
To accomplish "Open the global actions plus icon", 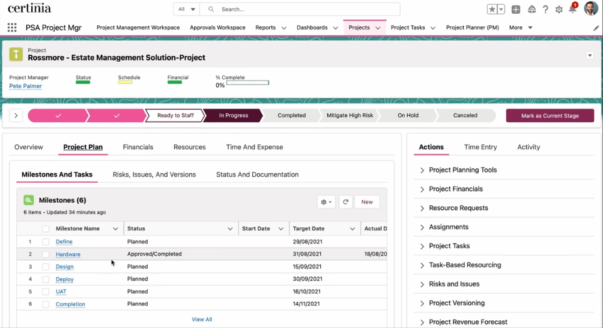I will pyautogui.click(x=516, y=10).
